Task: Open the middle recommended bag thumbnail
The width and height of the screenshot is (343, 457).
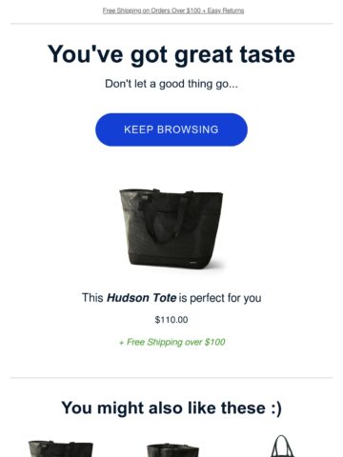Action: pos(172,450)
